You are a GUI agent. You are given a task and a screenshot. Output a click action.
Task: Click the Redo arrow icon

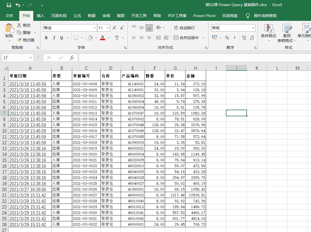(30, 5)
